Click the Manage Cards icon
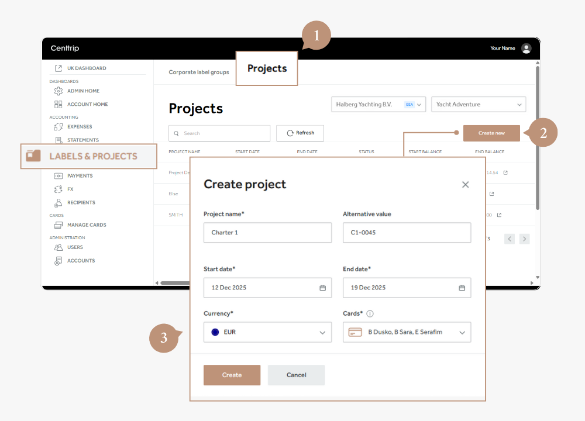Screen dimensions: 585x421 [x=58, y=225]
